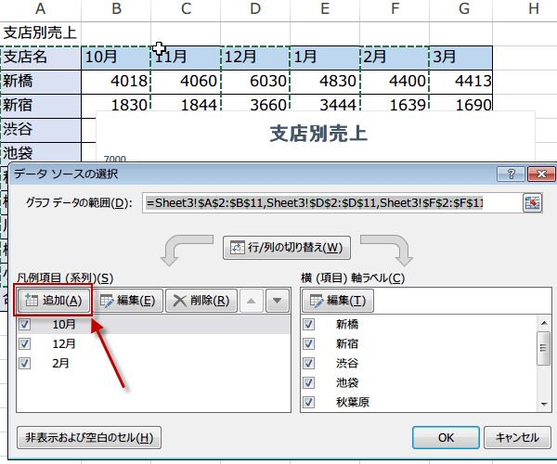Click the 10月 header cell in spreadsheet
The width and height of the screenshot is (557, 464).
(x=116, y=58)
